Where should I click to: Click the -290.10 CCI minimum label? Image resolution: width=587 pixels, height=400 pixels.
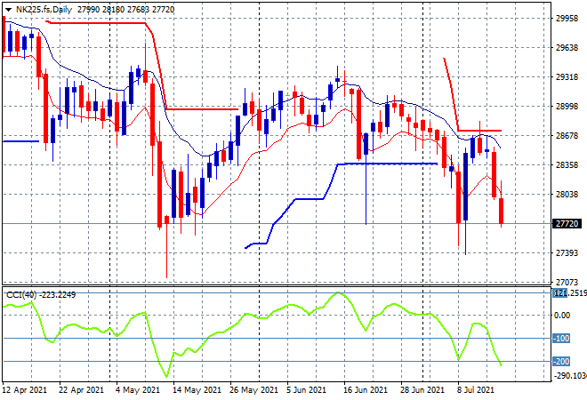coord(570,375)
